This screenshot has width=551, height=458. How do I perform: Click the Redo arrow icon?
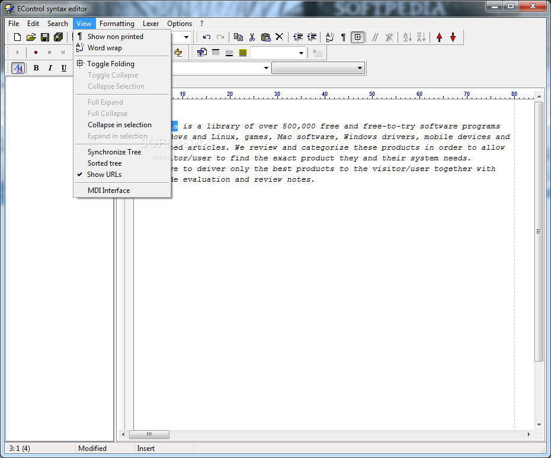point(220,37)
